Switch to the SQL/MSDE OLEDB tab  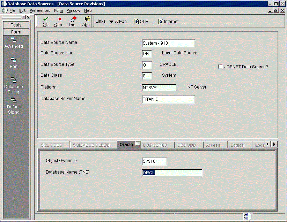tap(94, 145)
